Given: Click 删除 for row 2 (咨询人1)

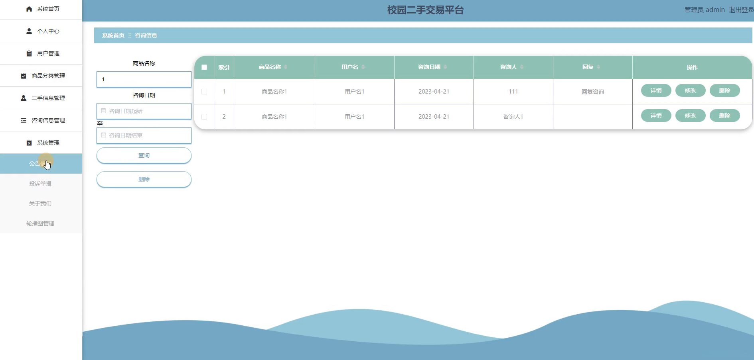Looking at the screenshot, I should point(725,115).
